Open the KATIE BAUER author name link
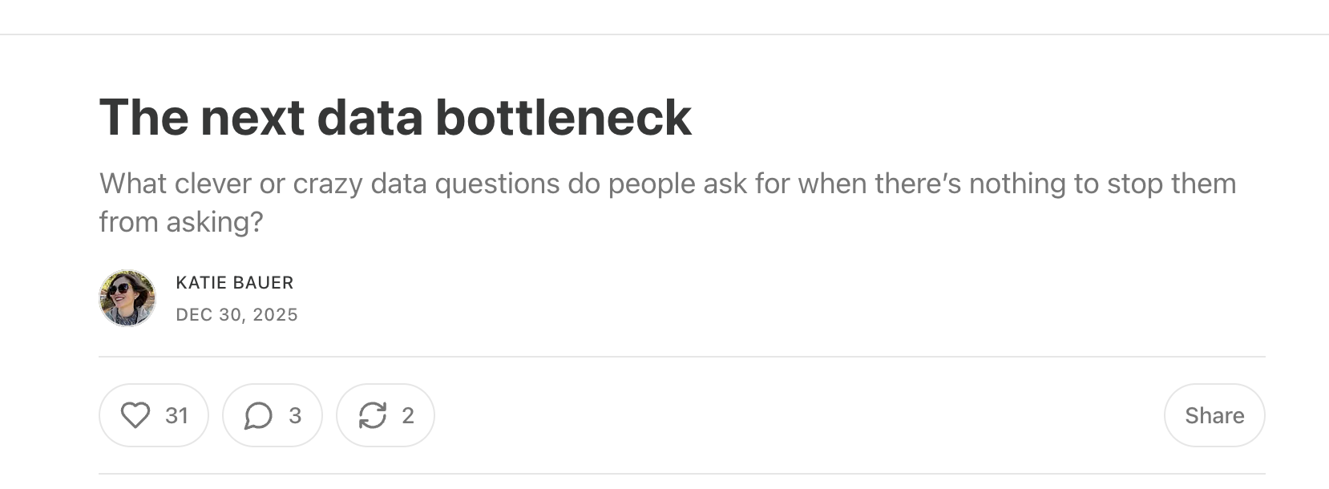Screen dimensions: 1329x489 click(x=235, y=283)
